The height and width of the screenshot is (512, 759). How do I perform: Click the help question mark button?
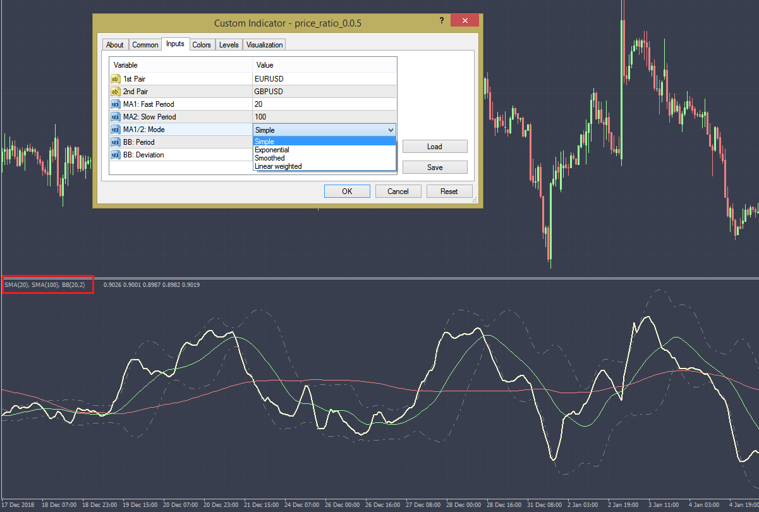(442, 21)
